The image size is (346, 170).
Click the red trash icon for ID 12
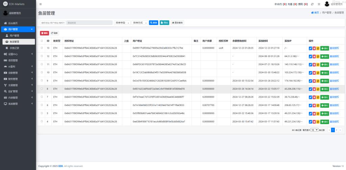314,56
